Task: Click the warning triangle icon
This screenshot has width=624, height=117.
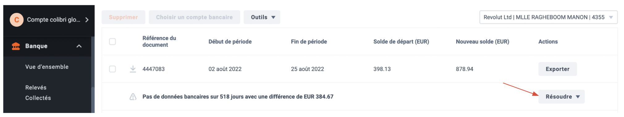Action: click(133, 97)
